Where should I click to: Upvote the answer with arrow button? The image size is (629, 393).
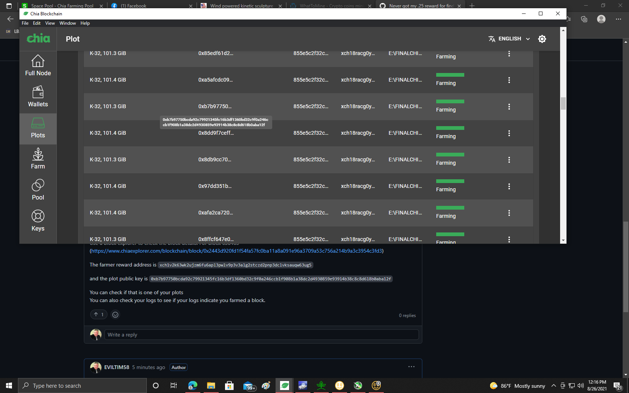99,315
